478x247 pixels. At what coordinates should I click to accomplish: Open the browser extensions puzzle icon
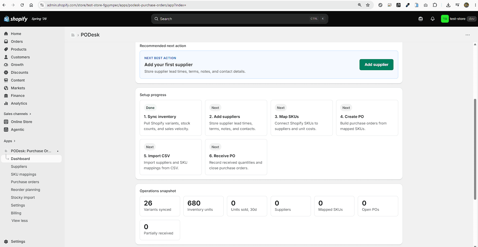[x=435, y=5]
